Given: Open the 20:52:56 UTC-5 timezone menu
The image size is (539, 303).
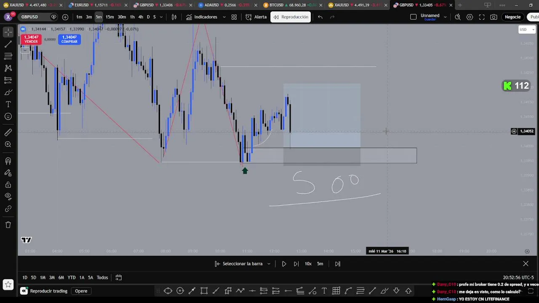Looking at the screenshot, I should click(518, 277).
